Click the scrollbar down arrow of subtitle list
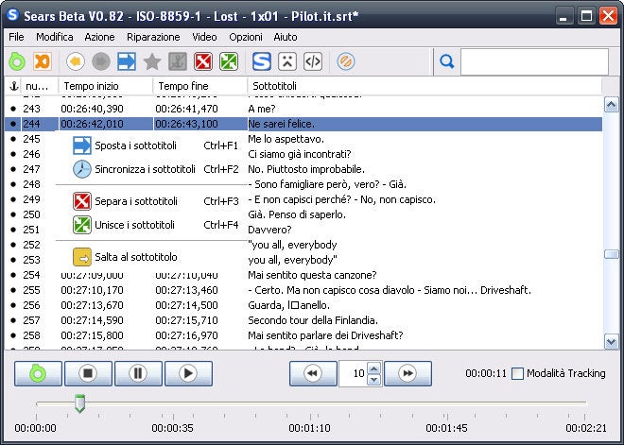The image size is (624, 445). [611, 342]
